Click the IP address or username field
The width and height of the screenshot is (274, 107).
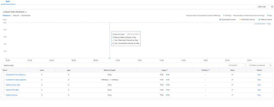click(259, 65)
